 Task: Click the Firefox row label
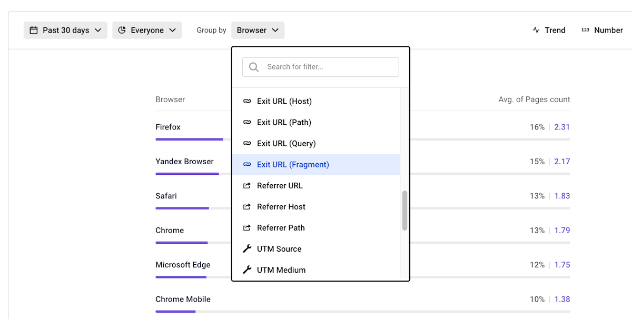(168, 127)
